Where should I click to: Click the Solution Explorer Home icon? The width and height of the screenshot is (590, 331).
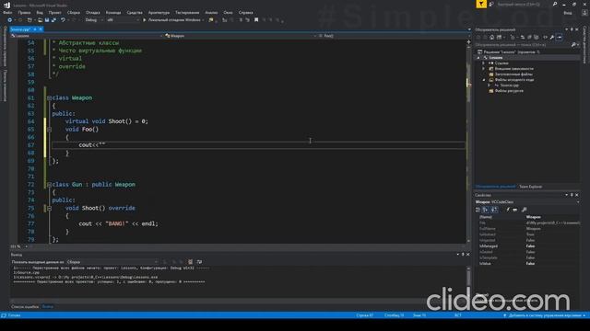[x=491, y=37]
